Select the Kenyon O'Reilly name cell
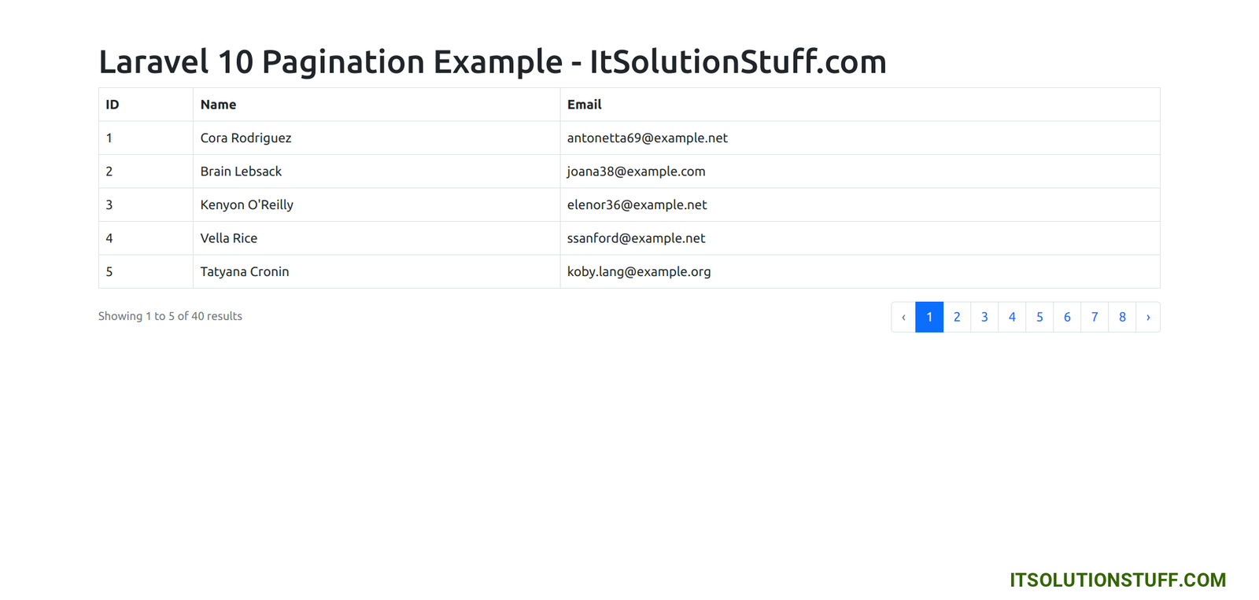This screenshot has width=1259, height=600. coord(246,204)
